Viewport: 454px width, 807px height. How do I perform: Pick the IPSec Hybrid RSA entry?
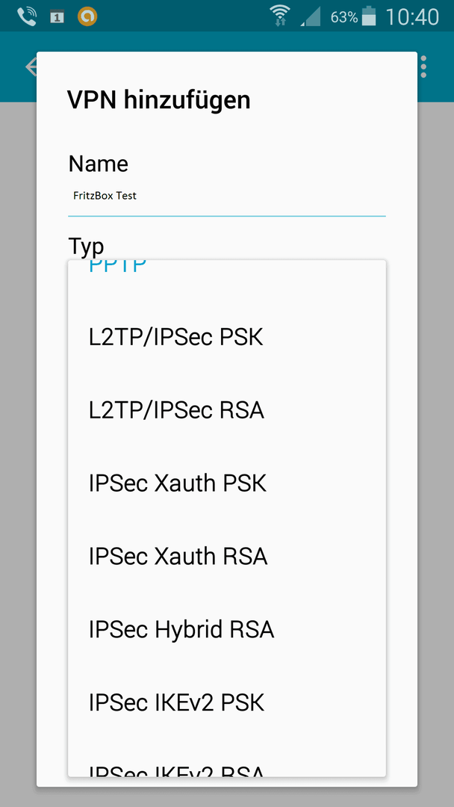coord(227,629)
